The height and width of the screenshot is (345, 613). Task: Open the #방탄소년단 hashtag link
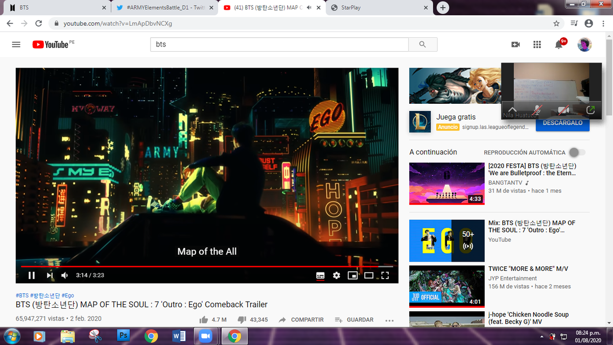45,295
